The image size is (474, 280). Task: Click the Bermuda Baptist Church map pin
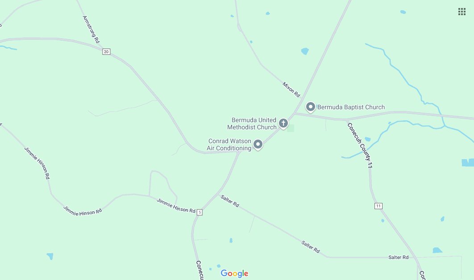coord(311,107)
